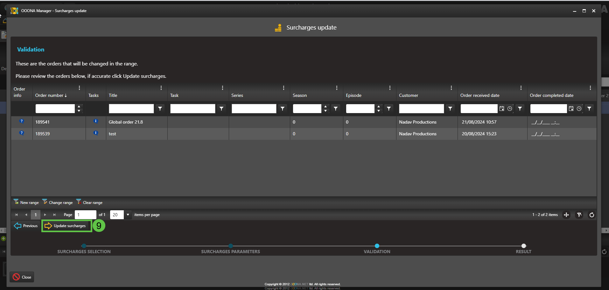Expand Customer column options menu
609x290 pixels.
pyautogui.click(x=451, y=88)
